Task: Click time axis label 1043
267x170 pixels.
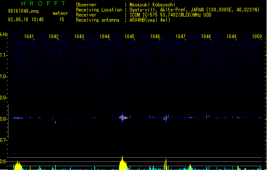Action: click(x=79, y=37)
